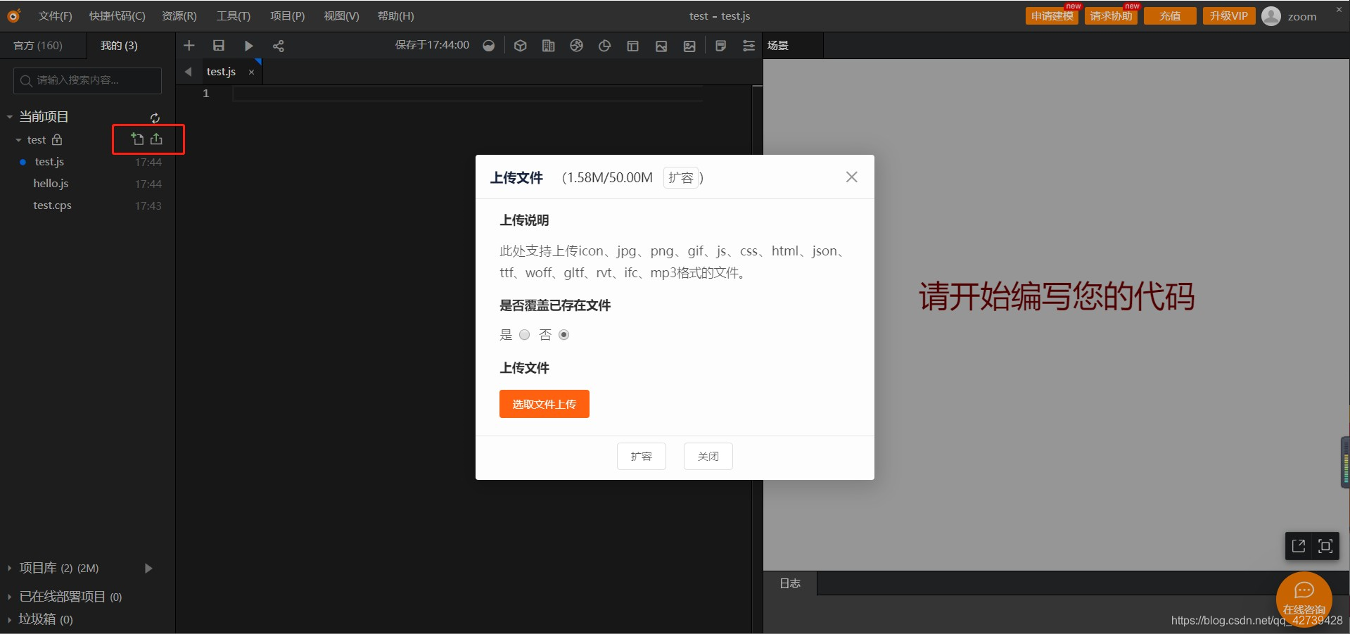Open sharing via the share icon
This screenshot has width=1350, height=634.
(x=278, y=45)
